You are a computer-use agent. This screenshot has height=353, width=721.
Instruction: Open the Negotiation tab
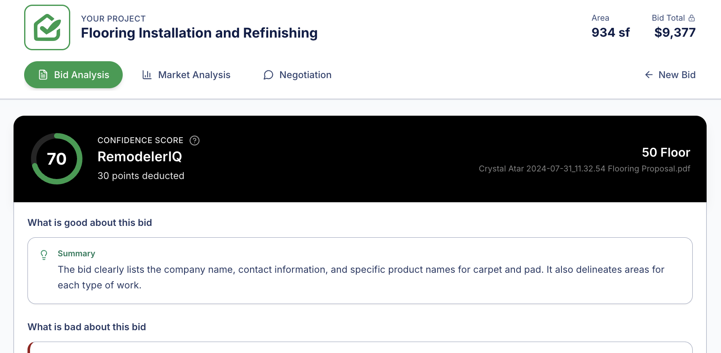coord(297,75)
